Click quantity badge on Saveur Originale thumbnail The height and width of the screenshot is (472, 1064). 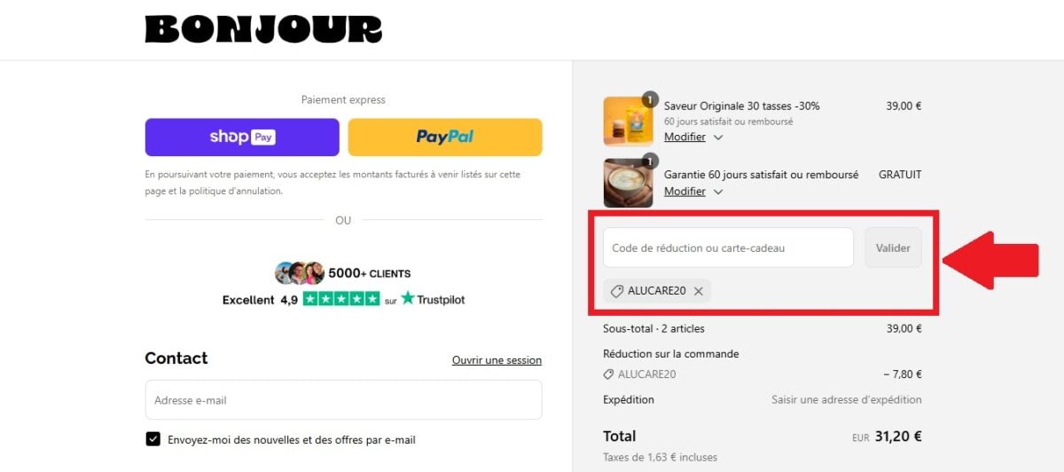tap(650, 100)
